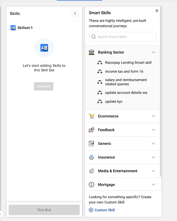Click the Feedback thumbs-up icon

(92, 130)
